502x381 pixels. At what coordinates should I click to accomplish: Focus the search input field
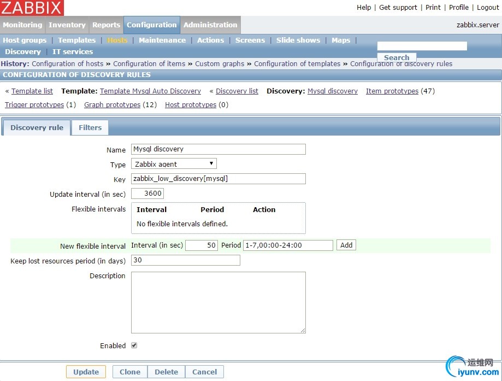422,46
